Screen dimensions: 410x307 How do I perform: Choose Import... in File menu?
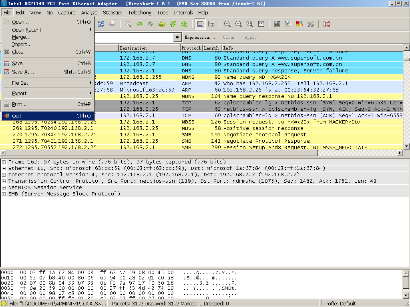(x=48, y=44)
